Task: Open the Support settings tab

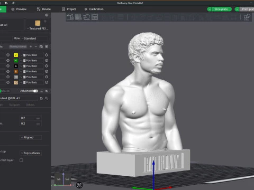Action: pos(14,105)
